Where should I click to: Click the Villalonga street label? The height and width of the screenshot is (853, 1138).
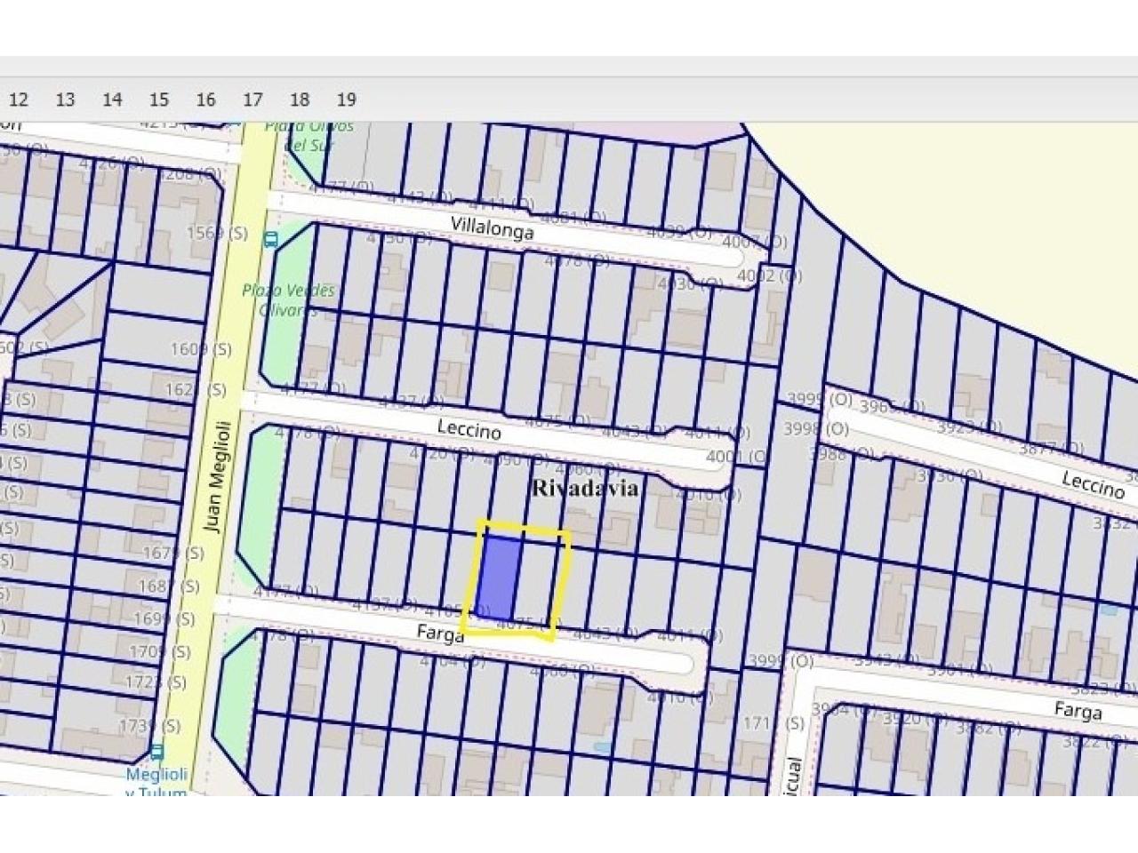pyautogui.click(x=492, y=227)
